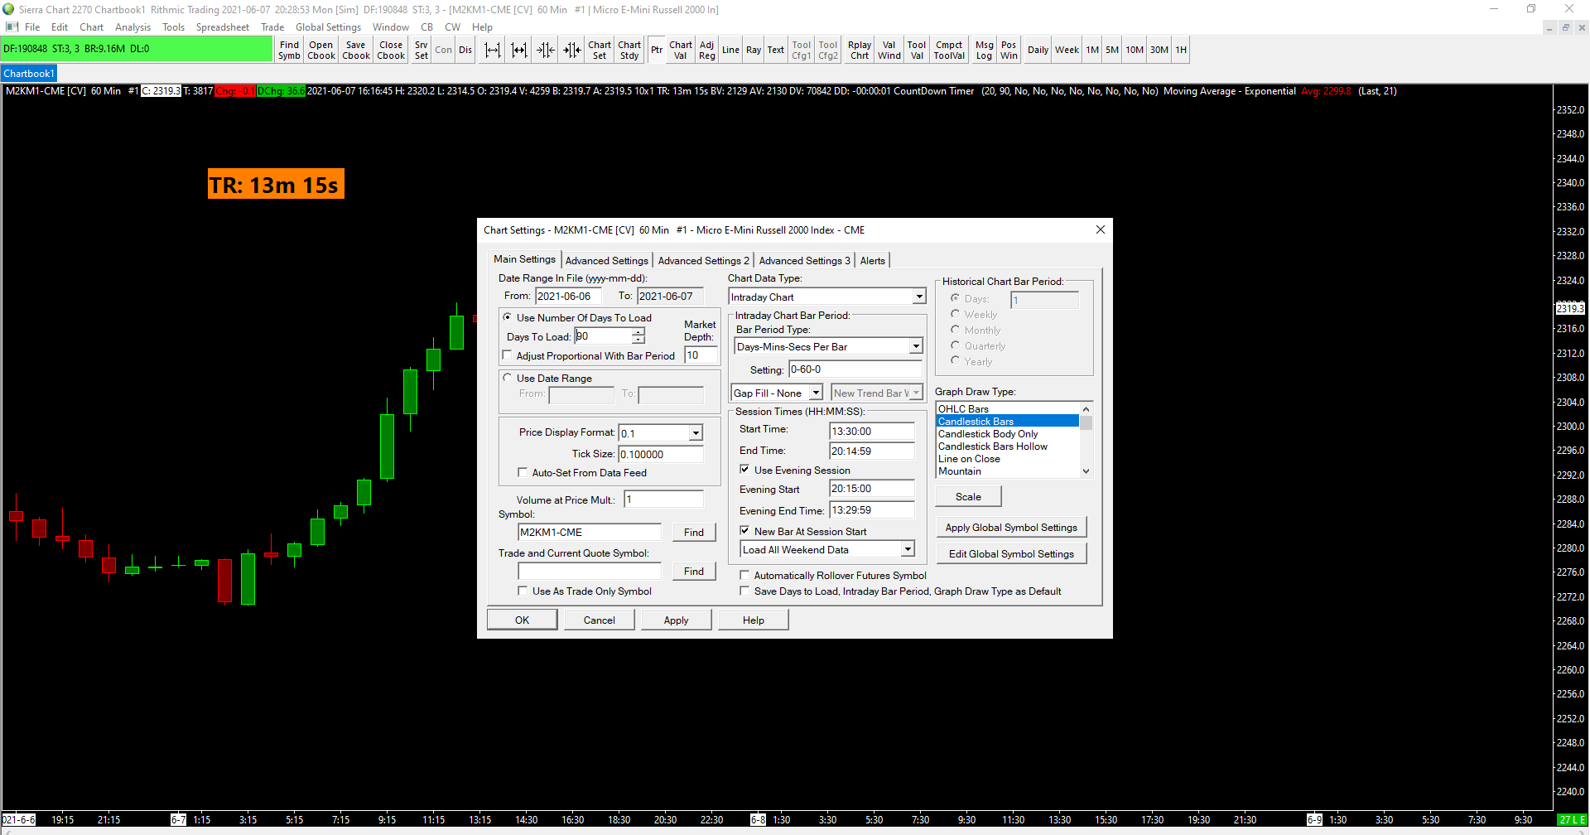1590x835 pixels.
Task: Open the Msg Log window
Action: [x=984, y=50]
